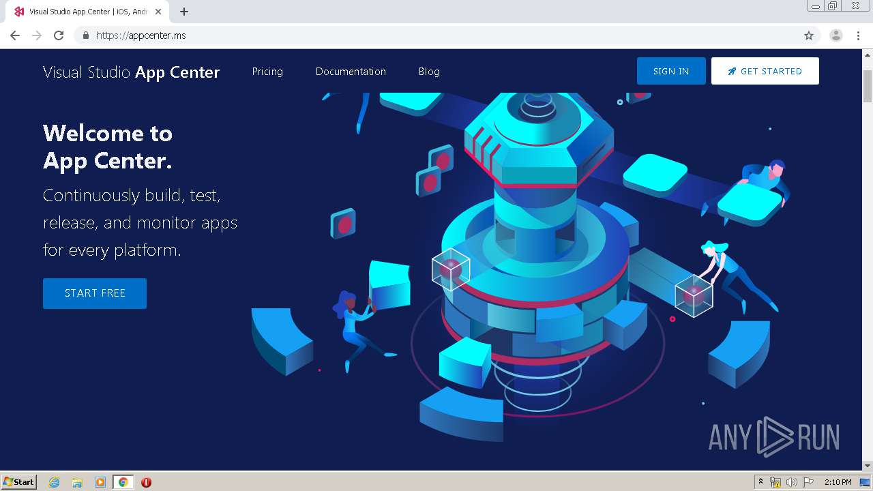Open the Documentation link
873x491 pixels.
[x=351, y=72]
